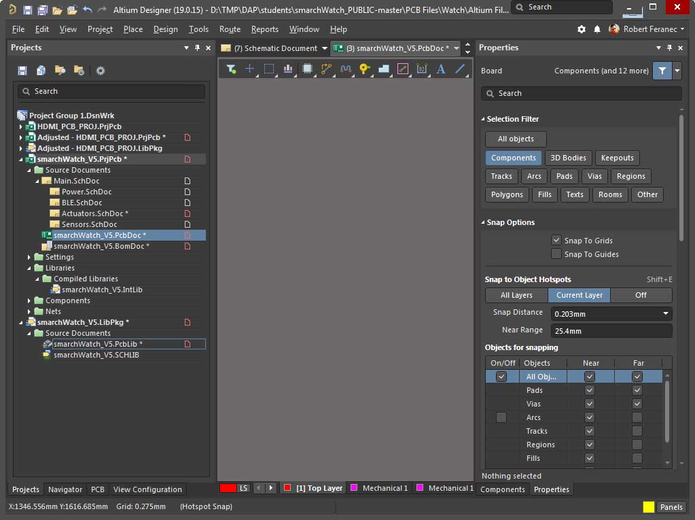The width and height of the screenshot is (695, 520).
Task: Select the Place String text tool
Action: pos(440,69)
